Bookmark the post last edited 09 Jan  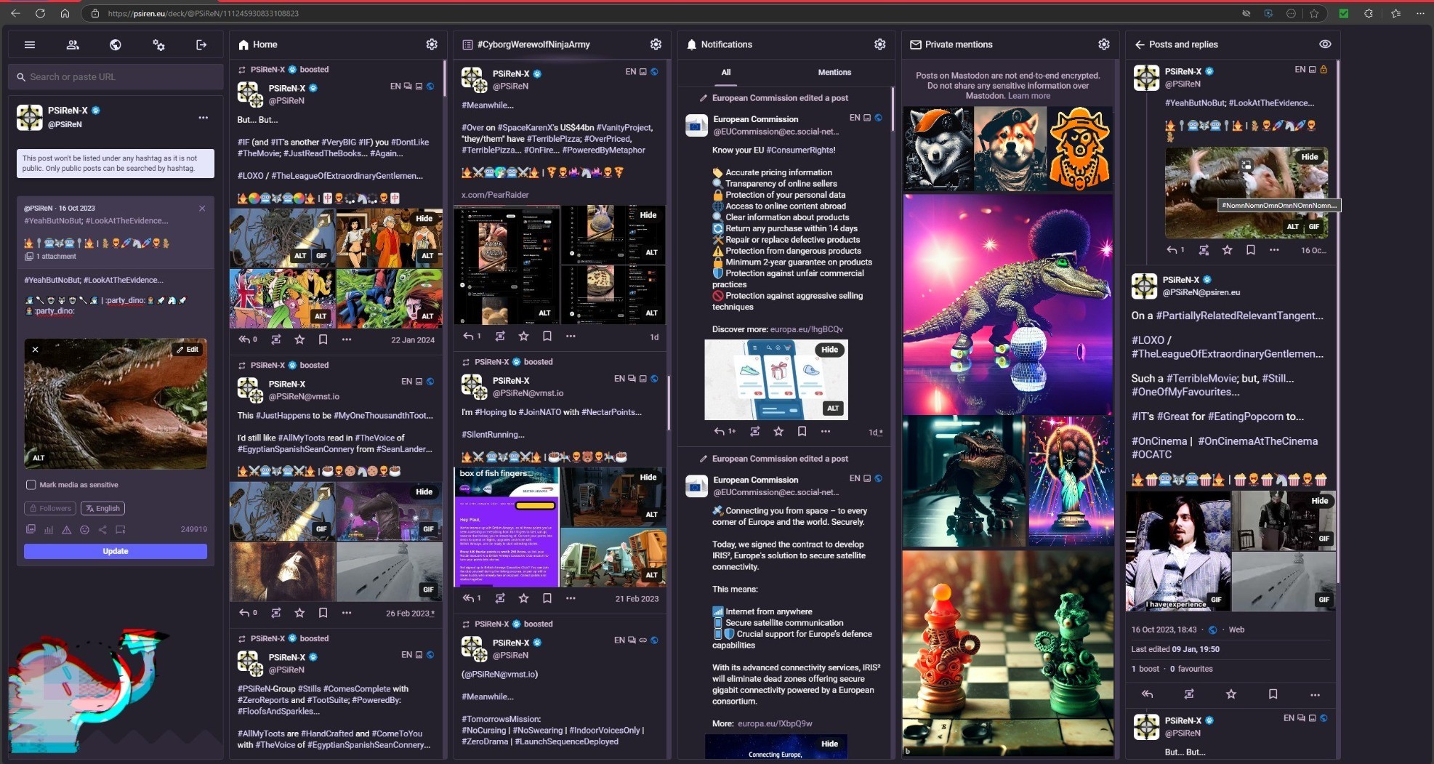coord(1273,694)
